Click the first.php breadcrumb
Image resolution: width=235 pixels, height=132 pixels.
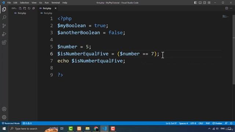(48, 13)
